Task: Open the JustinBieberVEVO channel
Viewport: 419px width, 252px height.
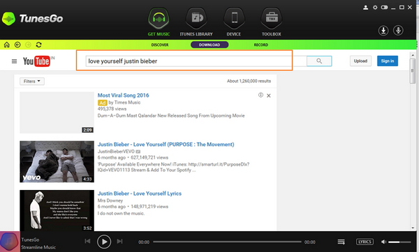Action: pyautogui.click(x=116, y=151)
